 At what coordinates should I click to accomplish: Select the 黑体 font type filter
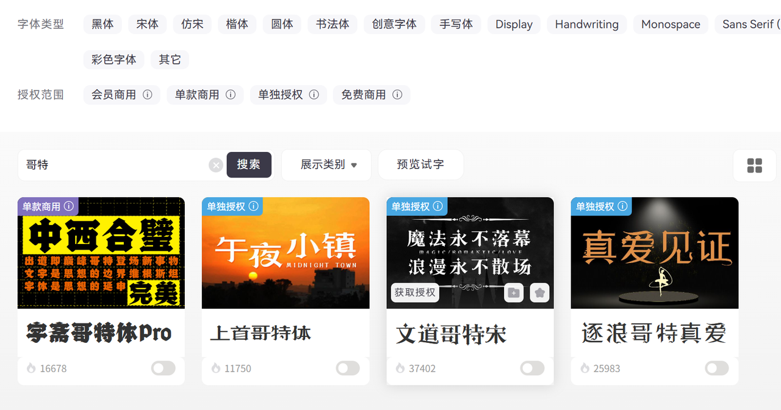(103, 24)
